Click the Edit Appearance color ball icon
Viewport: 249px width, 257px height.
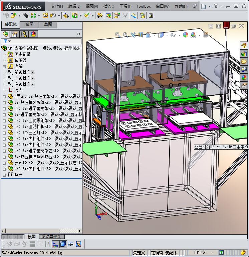click(x=186, y=35)
